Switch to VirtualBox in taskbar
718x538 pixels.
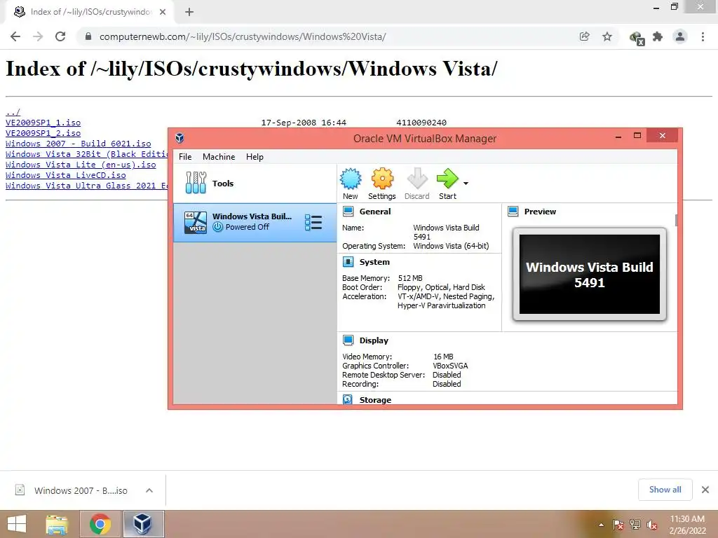coord(143,524)
